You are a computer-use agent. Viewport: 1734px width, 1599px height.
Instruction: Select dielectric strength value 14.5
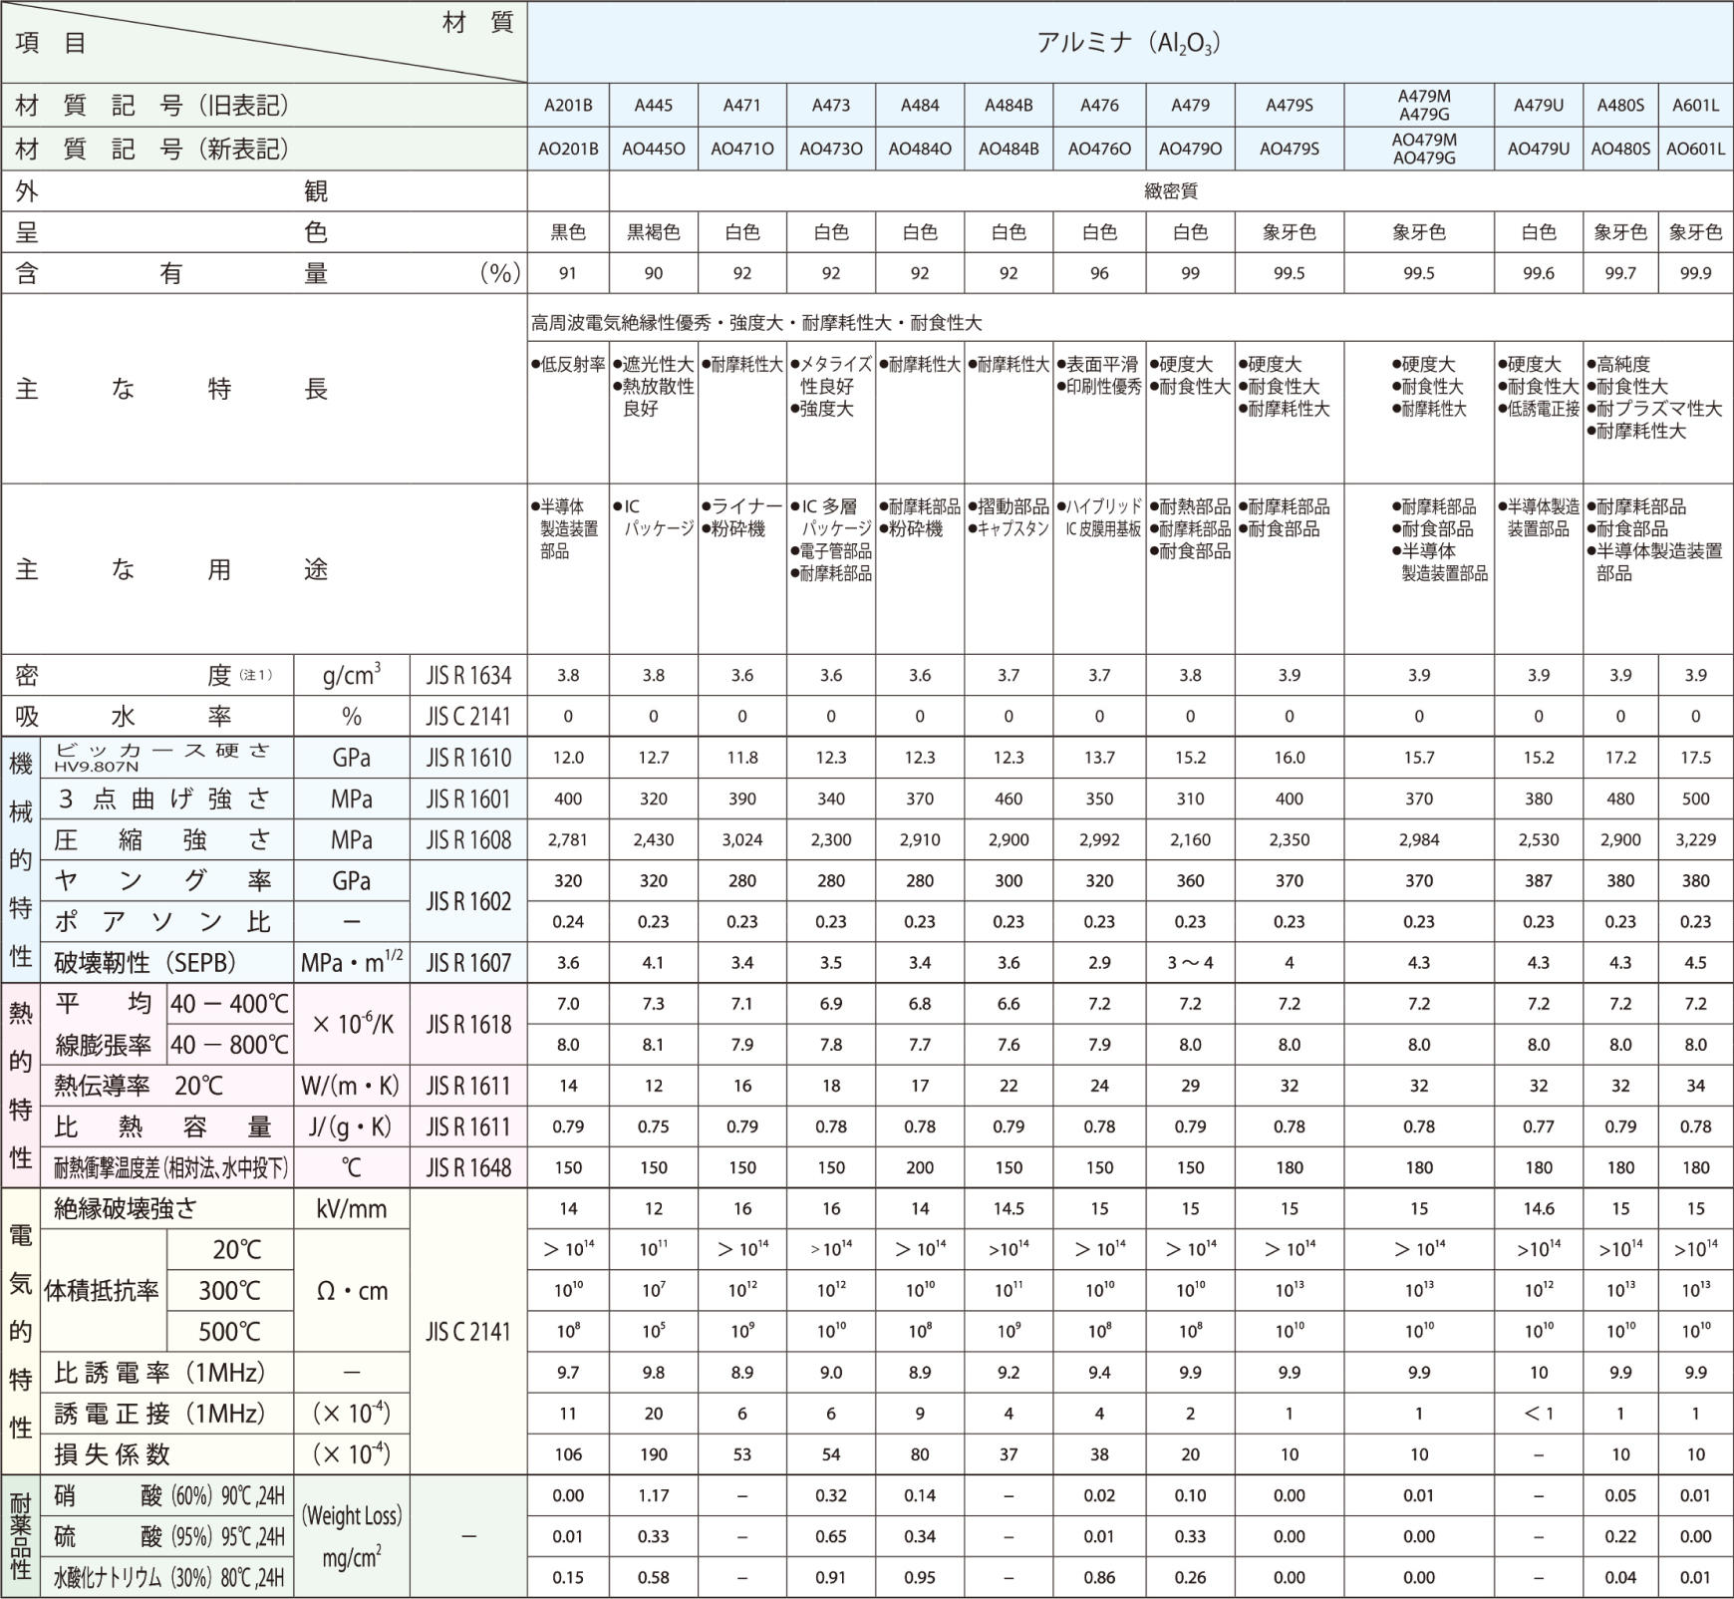(x=1009, y=1208)
